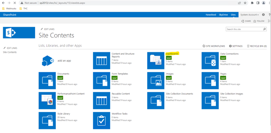Click the "5 items" text under Dashboards
Viewport: 271px width, 133px height.
169,61
